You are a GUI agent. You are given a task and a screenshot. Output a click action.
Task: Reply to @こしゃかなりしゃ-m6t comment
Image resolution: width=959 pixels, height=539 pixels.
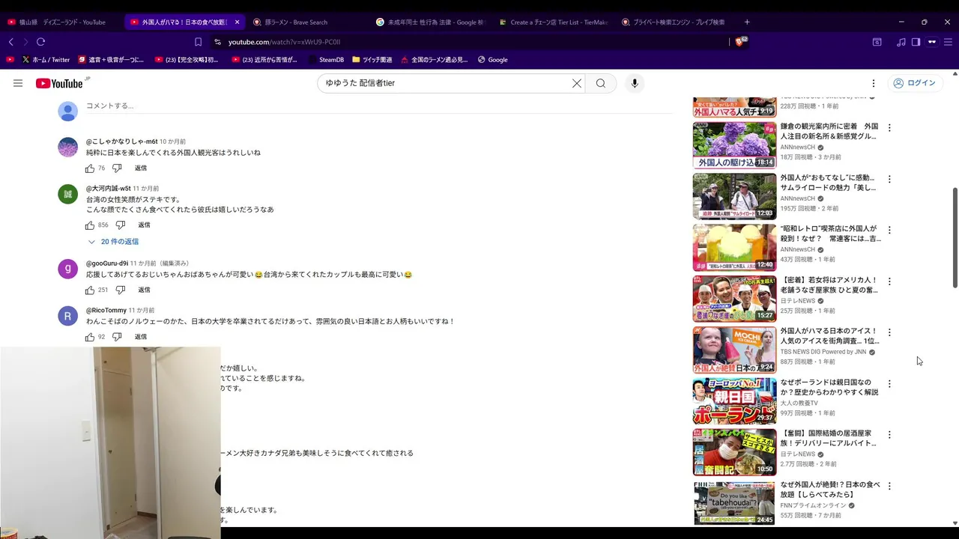click(x=141, y=168)
